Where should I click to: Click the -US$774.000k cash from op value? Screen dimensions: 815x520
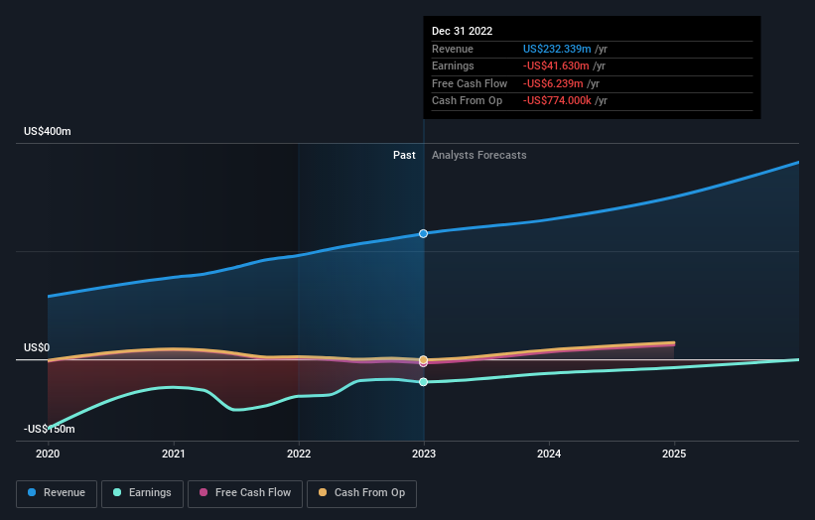[557, 101]
